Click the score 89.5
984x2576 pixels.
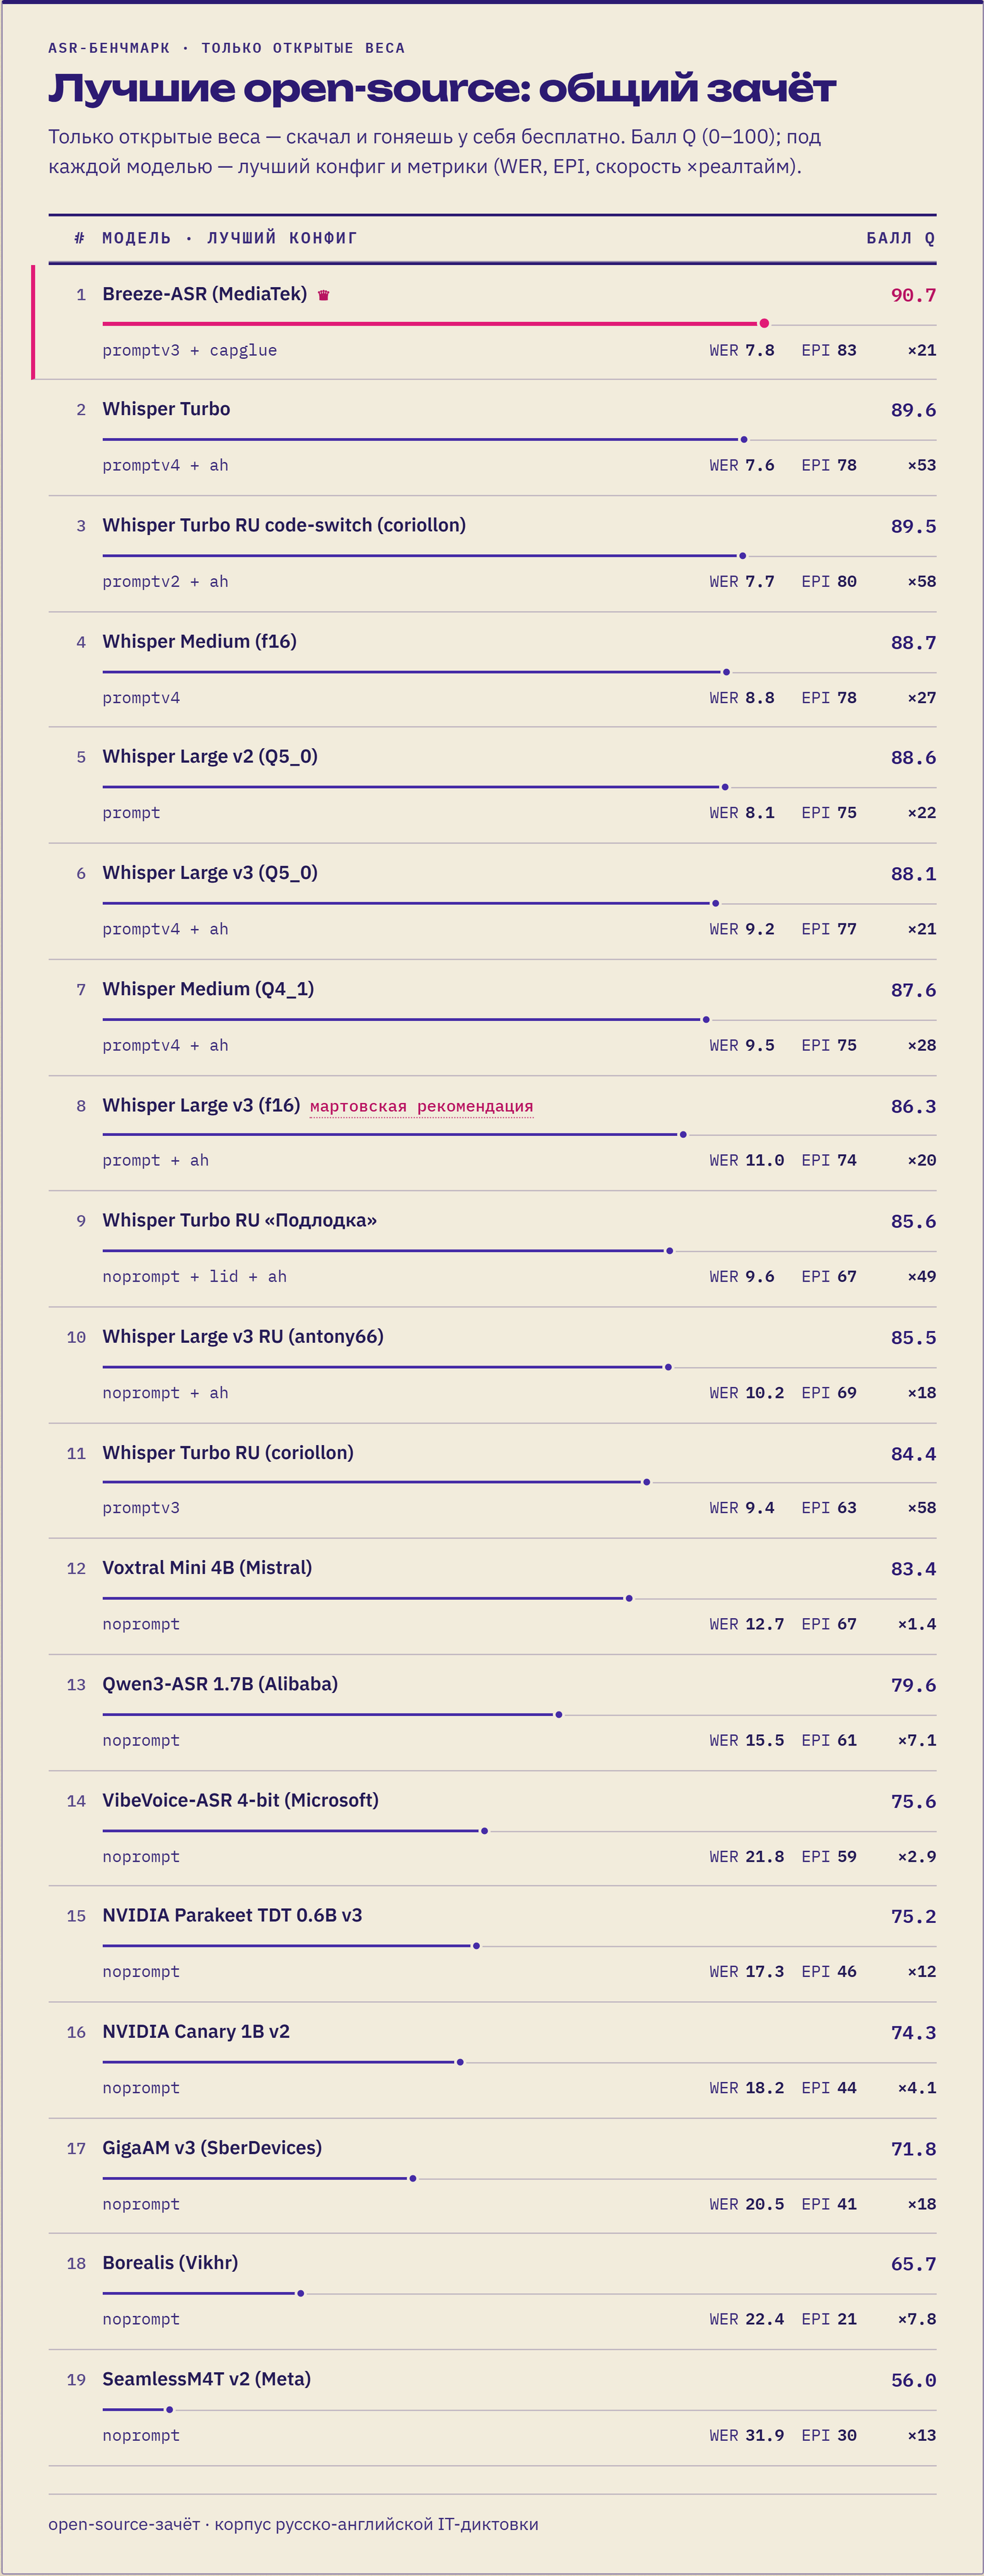point(914,526)
